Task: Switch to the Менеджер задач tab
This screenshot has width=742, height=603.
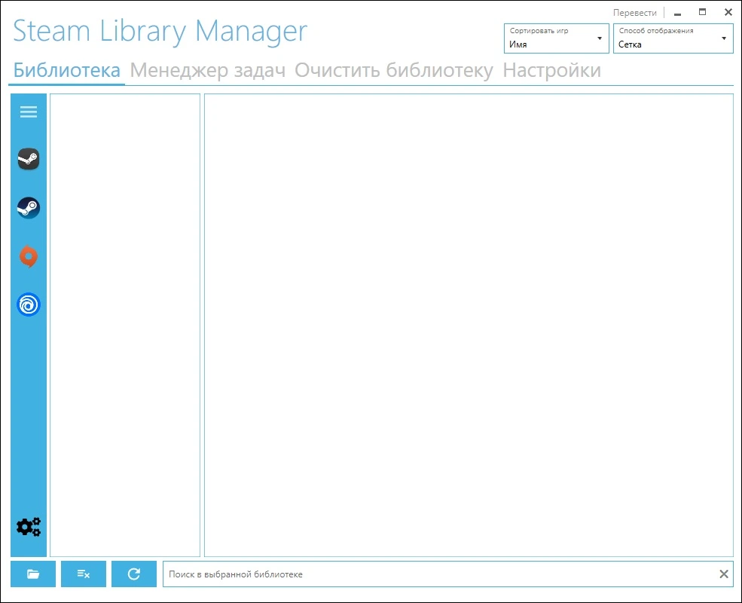Action: point(208,71)
